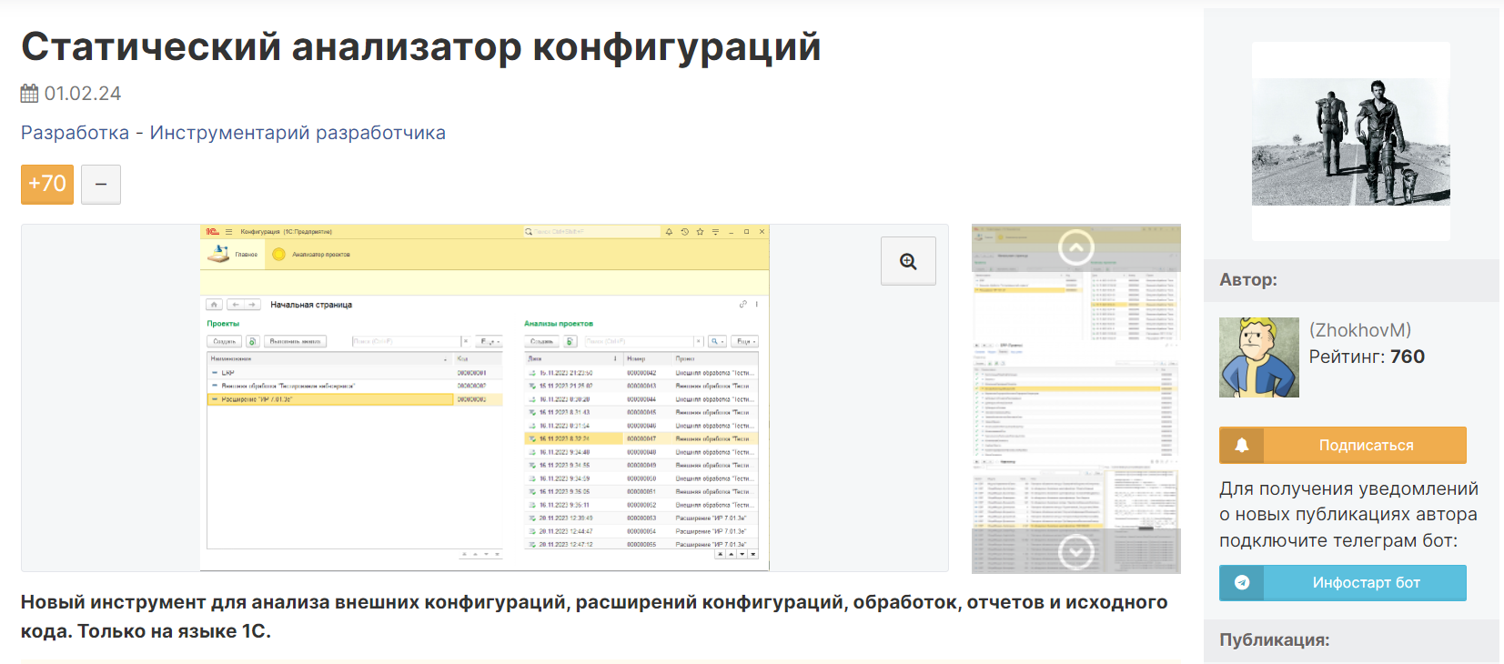Downvote with the minus button

click(101, 184)
